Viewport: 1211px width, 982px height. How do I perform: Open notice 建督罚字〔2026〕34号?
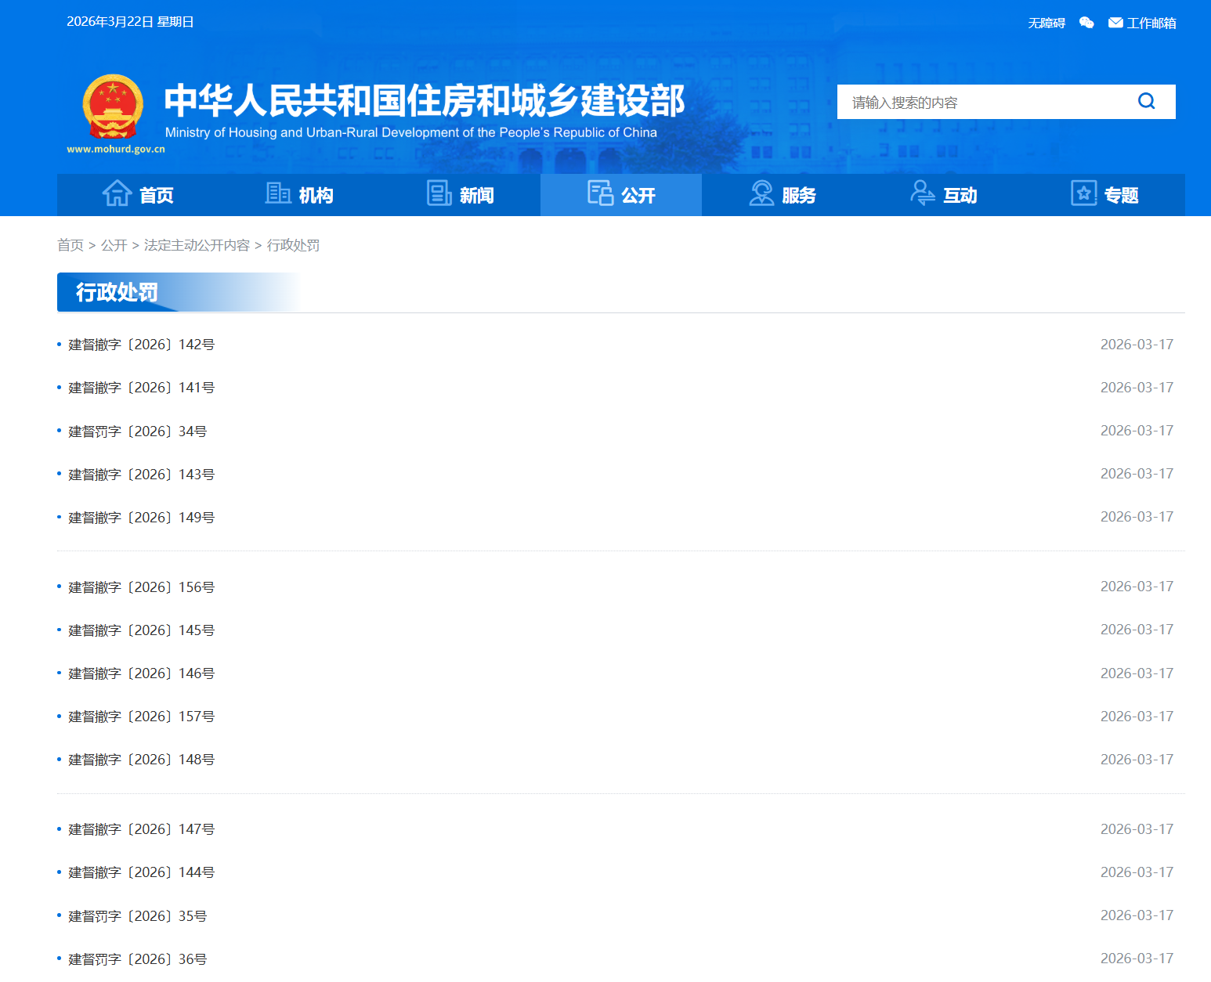tap(135, 431)
